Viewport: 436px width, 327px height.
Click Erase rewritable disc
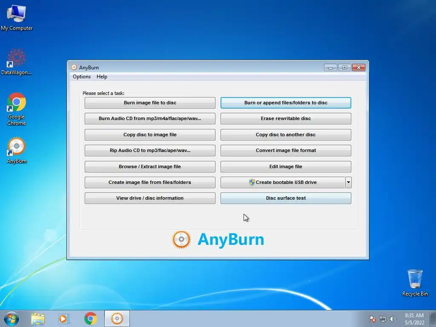(x=286, y=118)
